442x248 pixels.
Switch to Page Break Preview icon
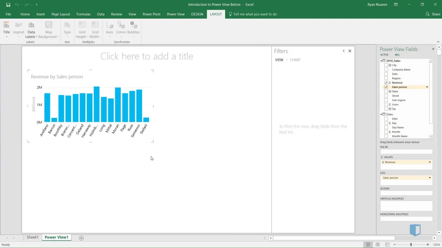point(387,245)
